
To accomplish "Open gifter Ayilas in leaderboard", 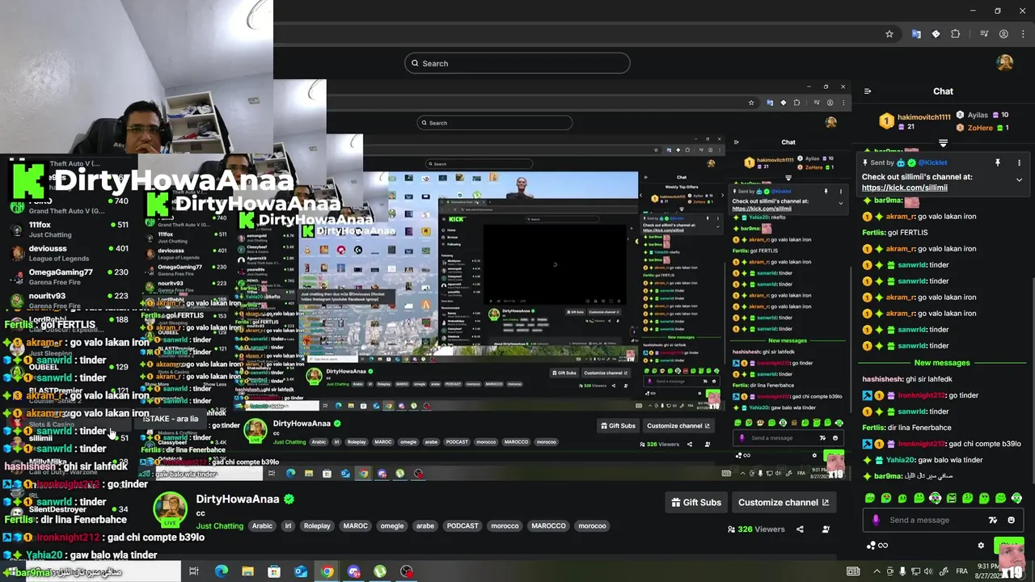I will (978, 115).
